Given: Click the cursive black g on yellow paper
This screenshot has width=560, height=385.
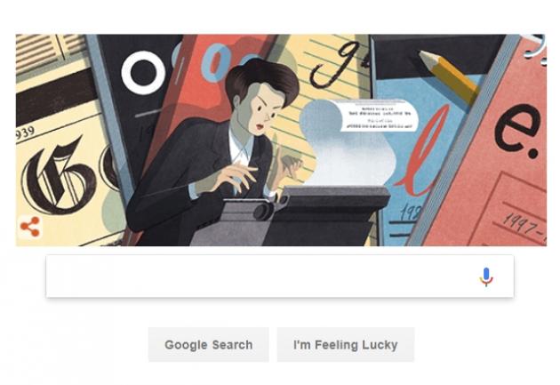Looking at the screenshot, I should pos(334,64).
